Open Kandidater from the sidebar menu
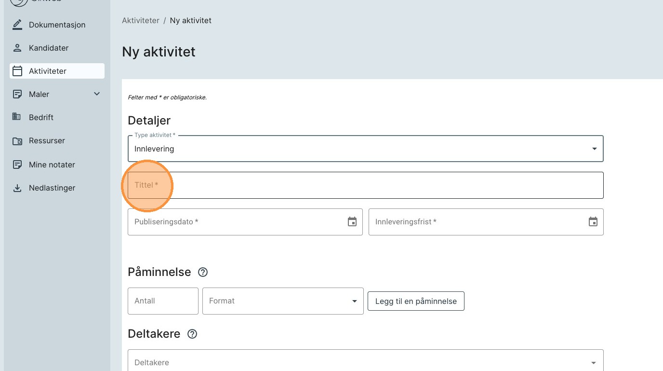Viewport: 663px width, 371px height. pos(49,48)
